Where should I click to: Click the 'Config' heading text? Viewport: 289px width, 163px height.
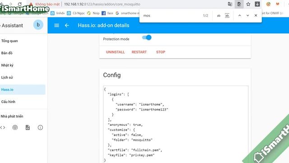point(112,75)
